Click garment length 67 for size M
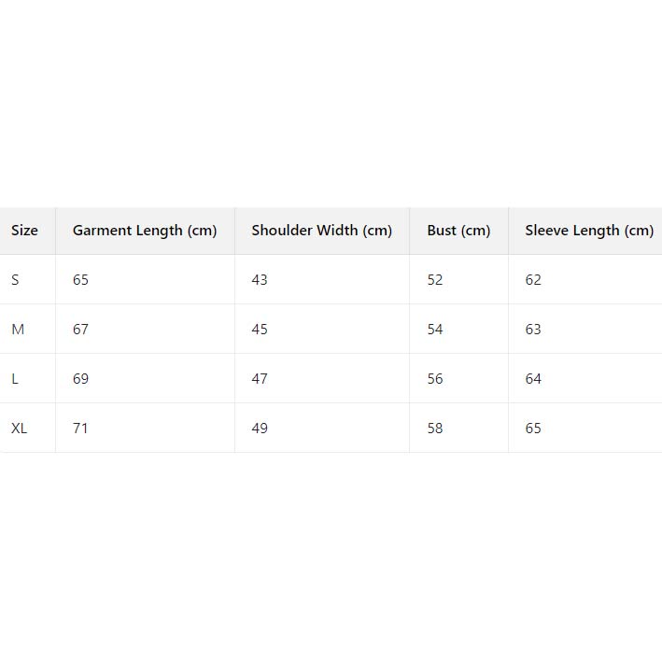Screen dimensions: 662x661 (81, 330)
